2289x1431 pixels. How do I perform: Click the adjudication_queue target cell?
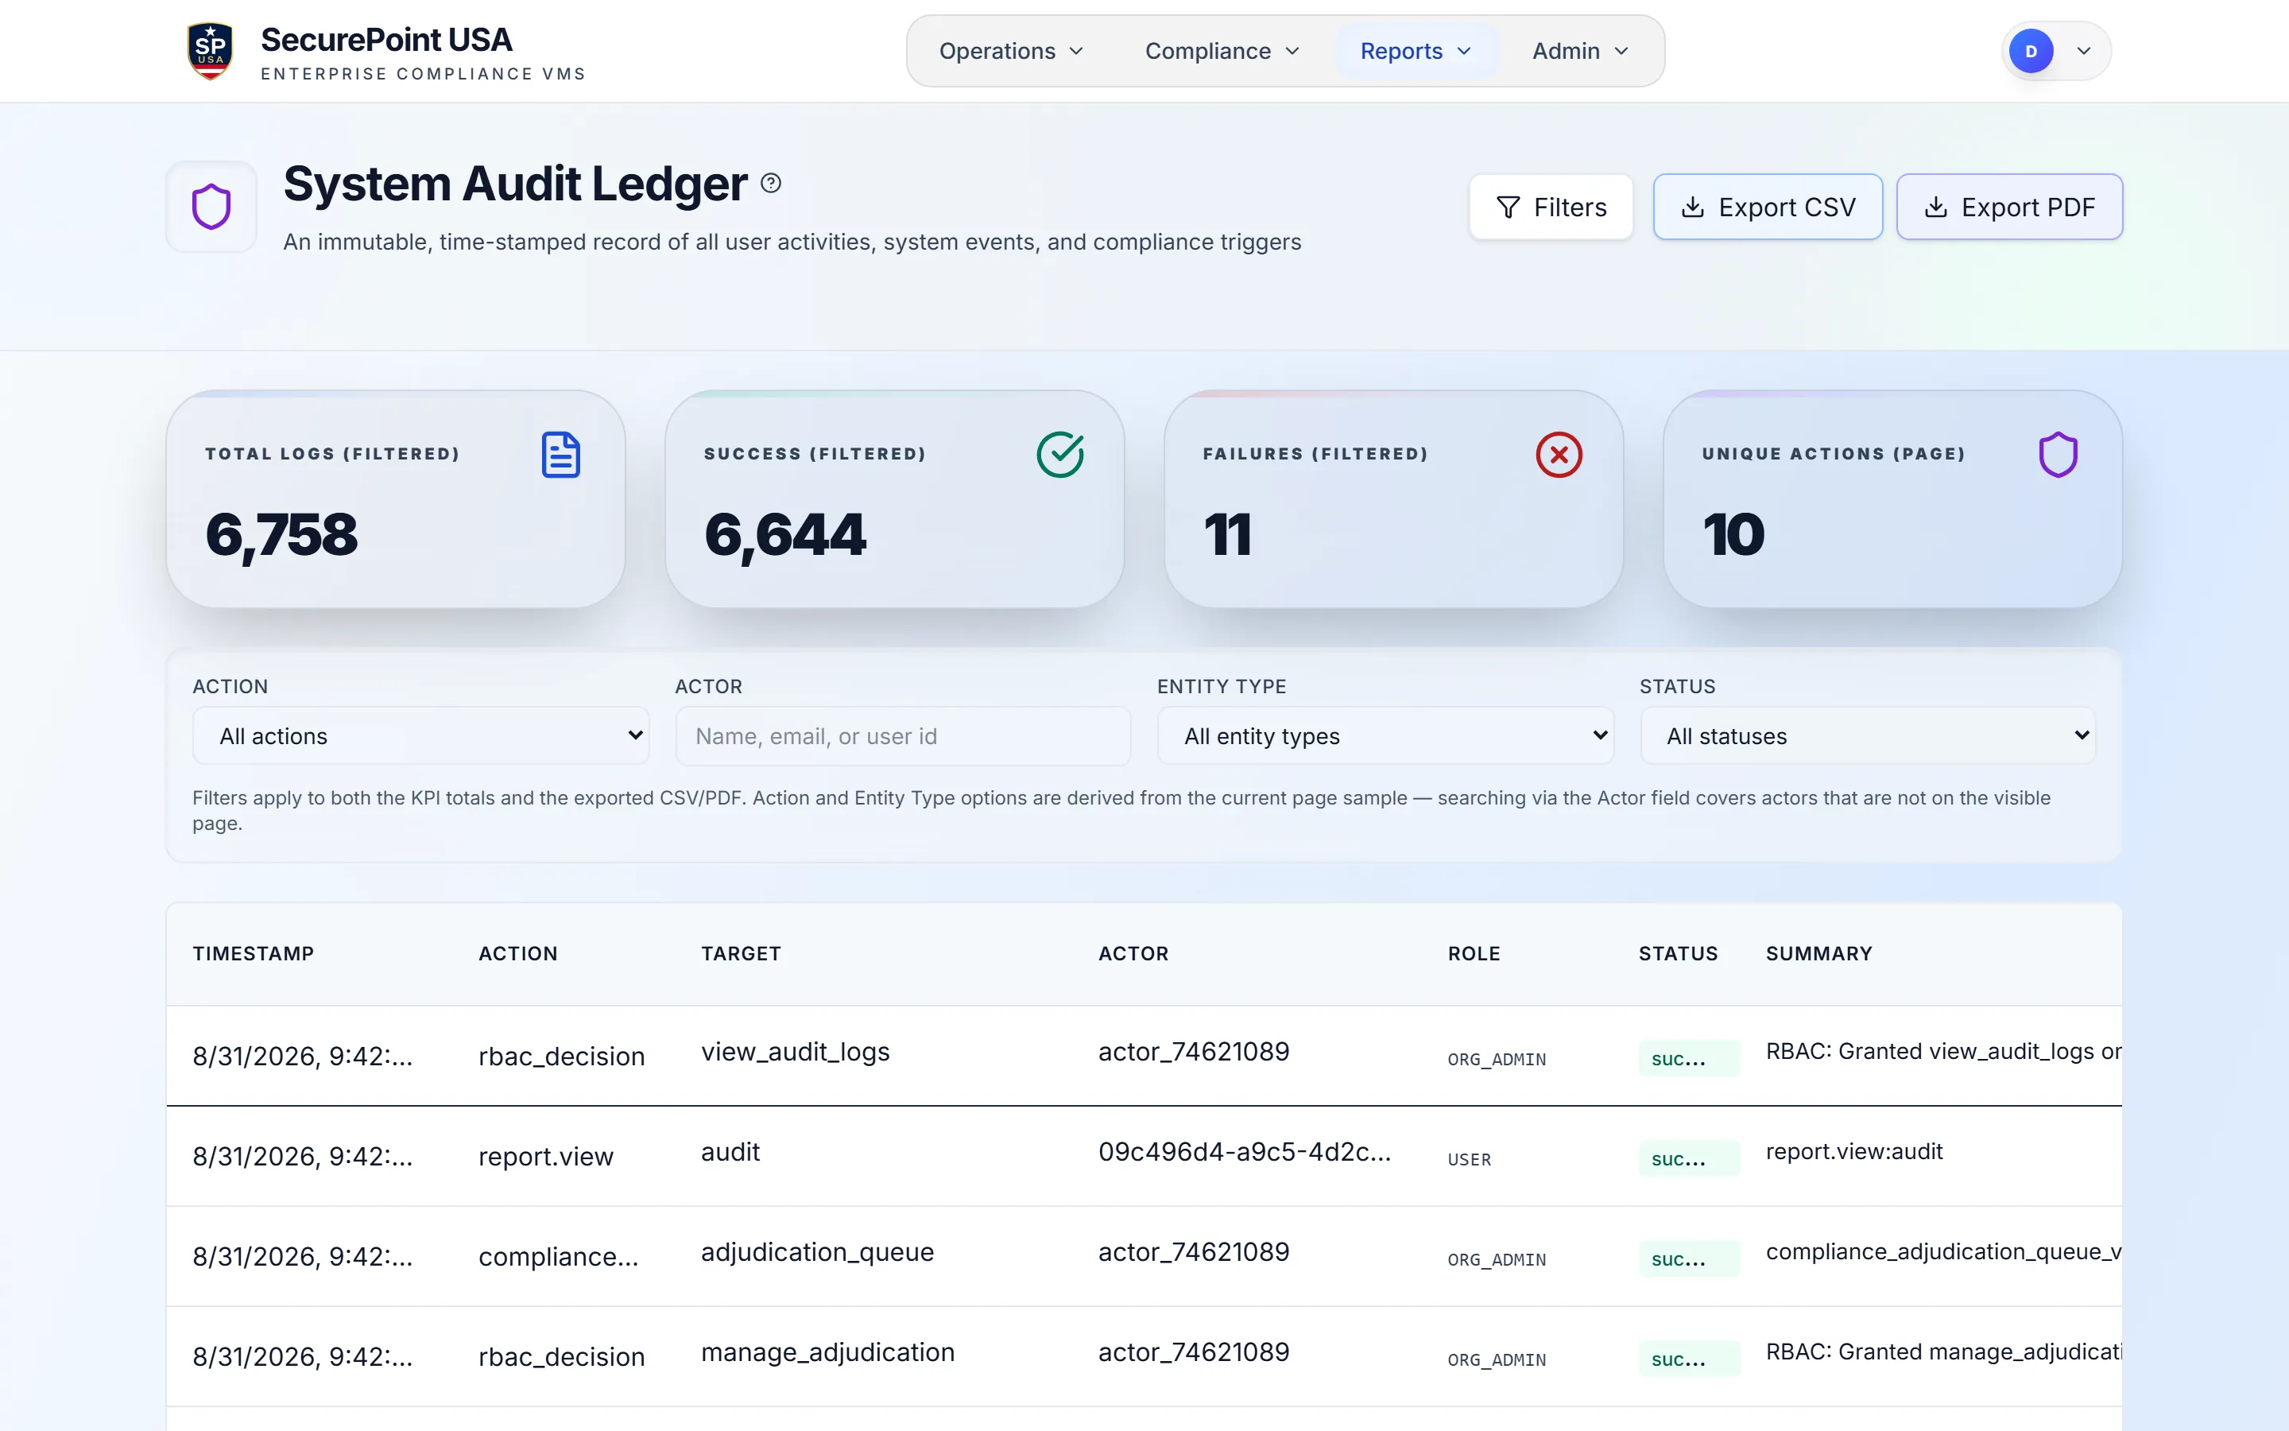coord(817,1252)
